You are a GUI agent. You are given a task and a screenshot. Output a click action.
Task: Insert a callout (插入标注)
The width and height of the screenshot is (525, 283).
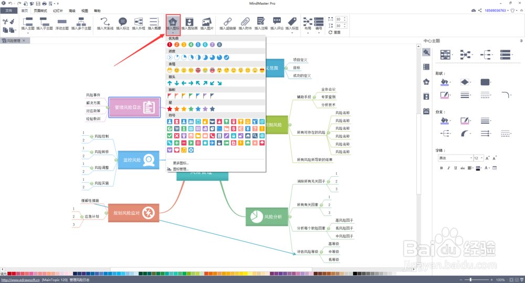tap(122, 24)
